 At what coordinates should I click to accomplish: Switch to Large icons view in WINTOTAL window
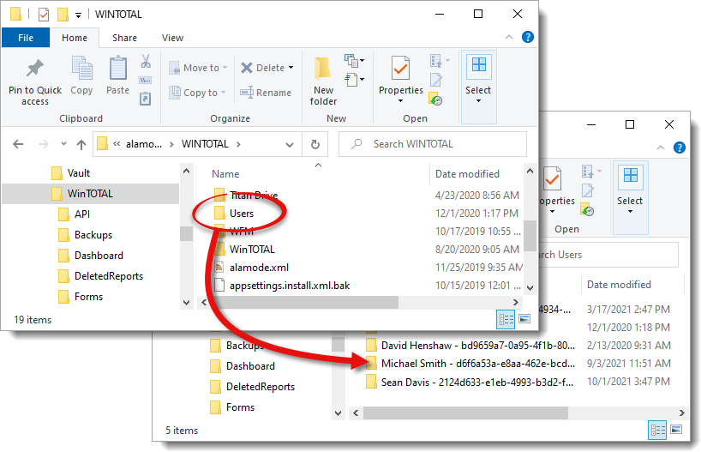point(524,319)
